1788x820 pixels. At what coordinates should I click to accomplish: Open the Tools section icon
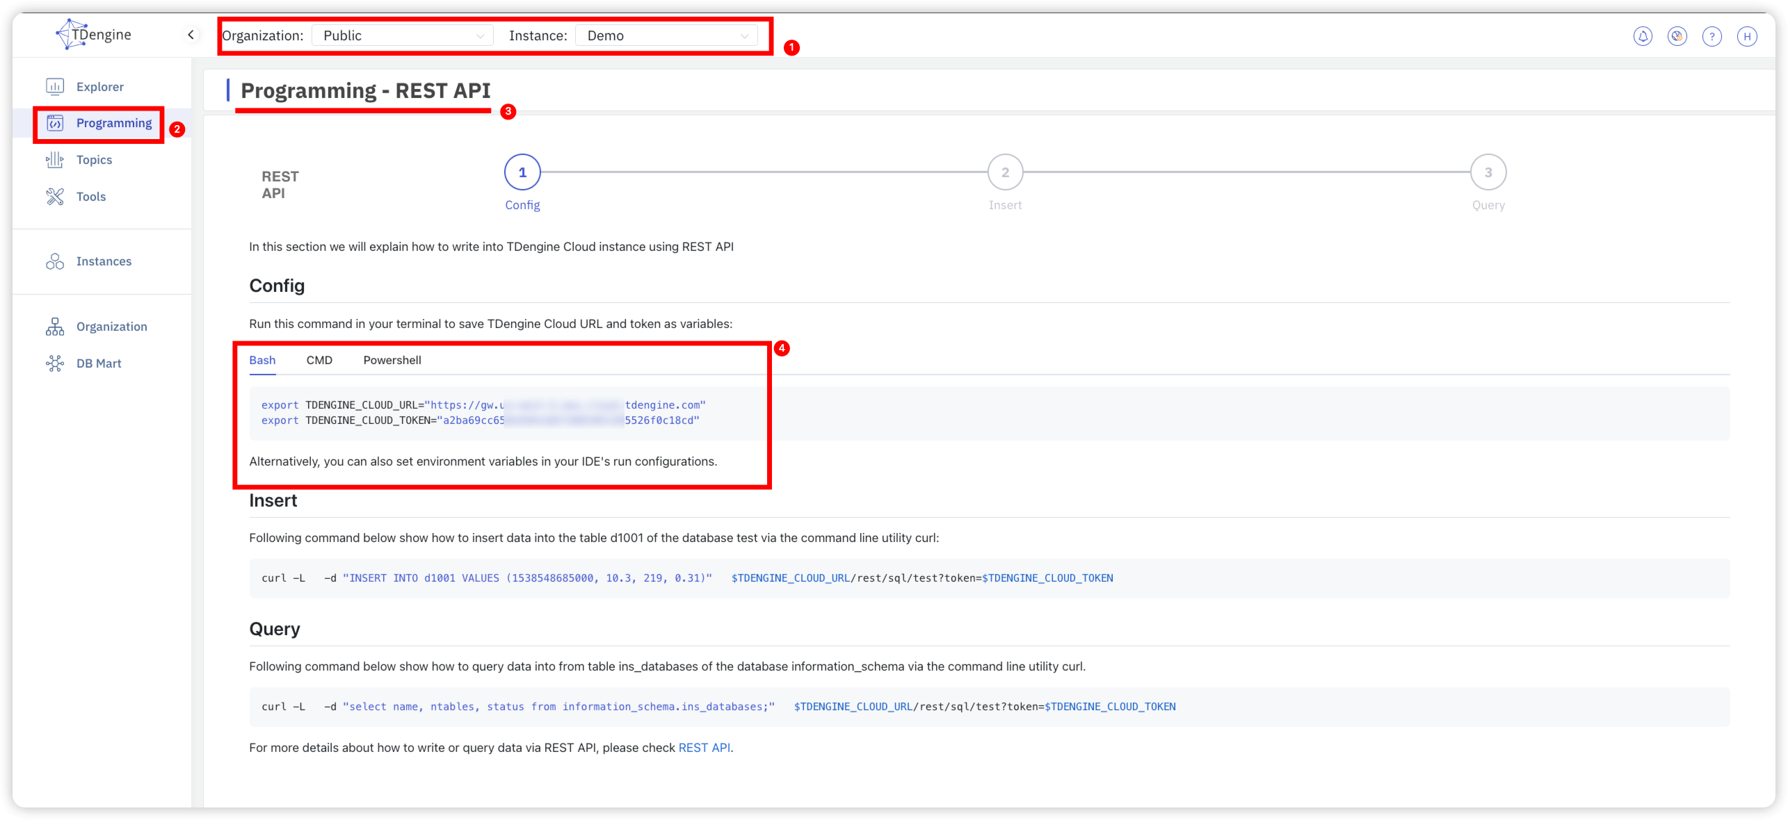(x=55, y=196)
